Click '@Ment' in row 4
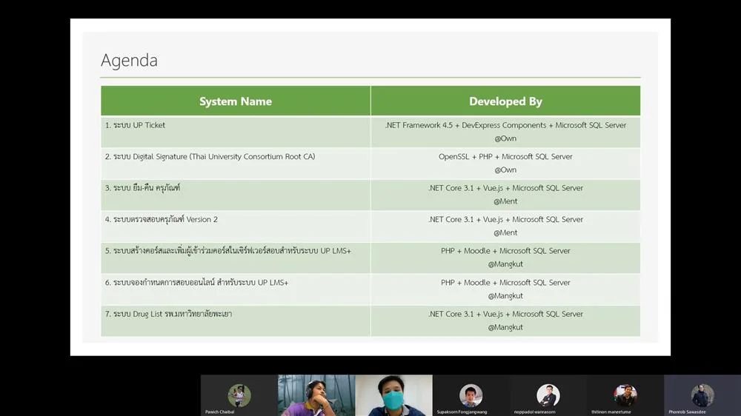The width and height of the screenshot is (741, 416). coord(505,232)
